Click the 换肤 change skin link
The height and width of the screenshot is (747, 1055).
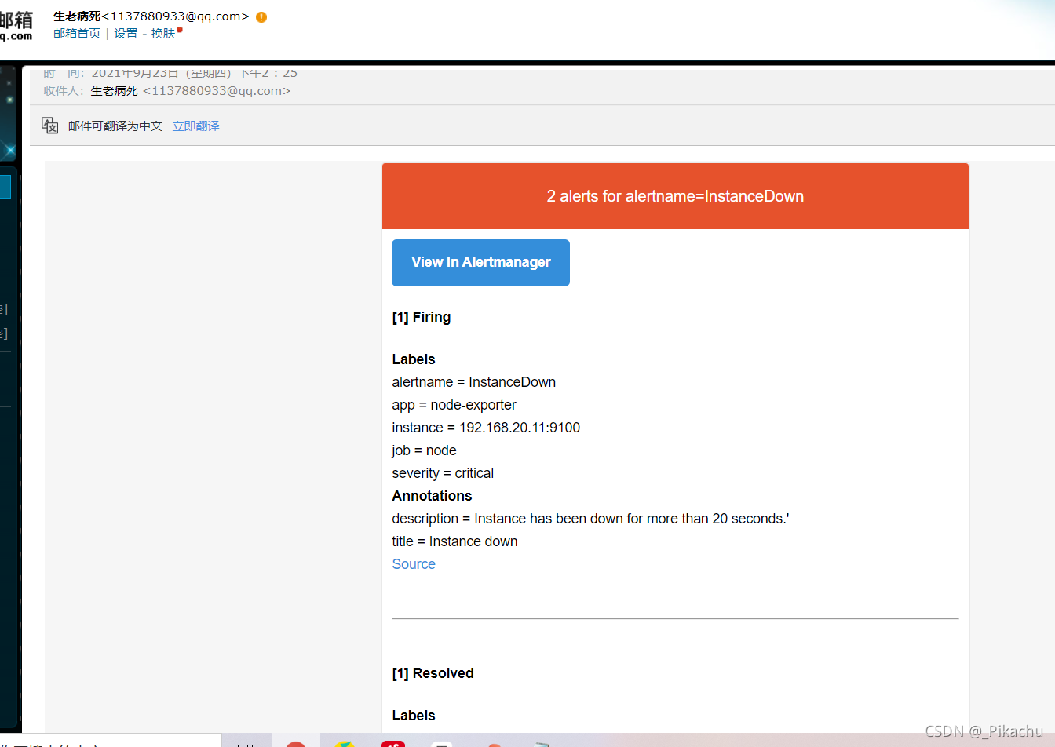point(163,34)
